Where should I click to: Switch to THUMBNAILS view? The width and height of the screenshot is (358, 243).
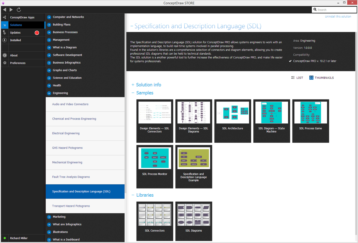pyautogui.click(x=322, y=78)
